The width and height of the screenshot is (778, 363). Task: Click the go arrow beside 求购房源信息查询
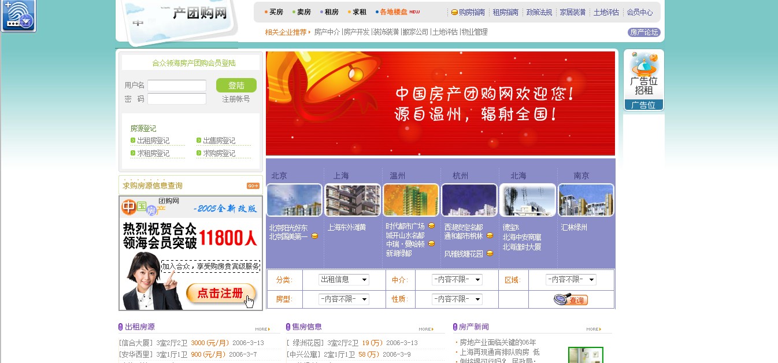253,186
